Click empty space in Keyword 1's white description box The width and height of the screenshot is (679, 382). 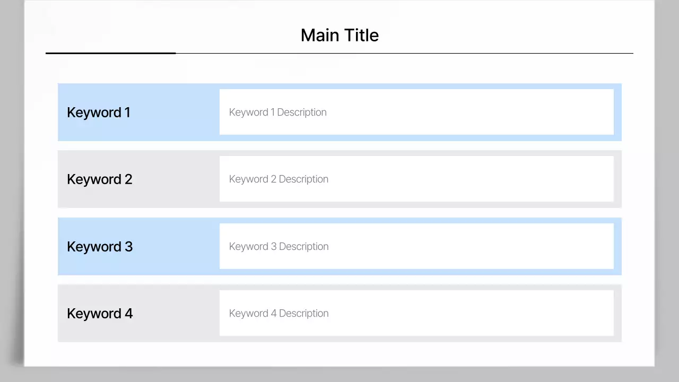[477, 112]
